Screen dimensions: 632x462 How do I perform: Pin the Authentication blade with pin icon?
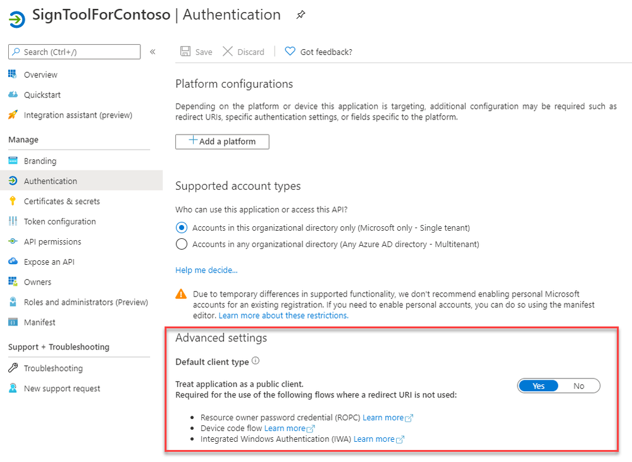click(301, 15)
